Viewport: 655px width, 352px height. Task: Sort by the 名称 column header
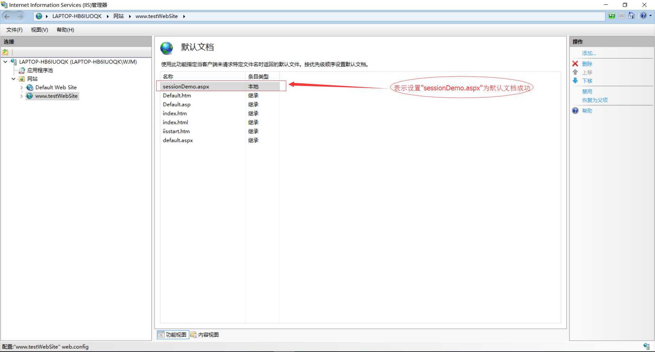[203, 77]
